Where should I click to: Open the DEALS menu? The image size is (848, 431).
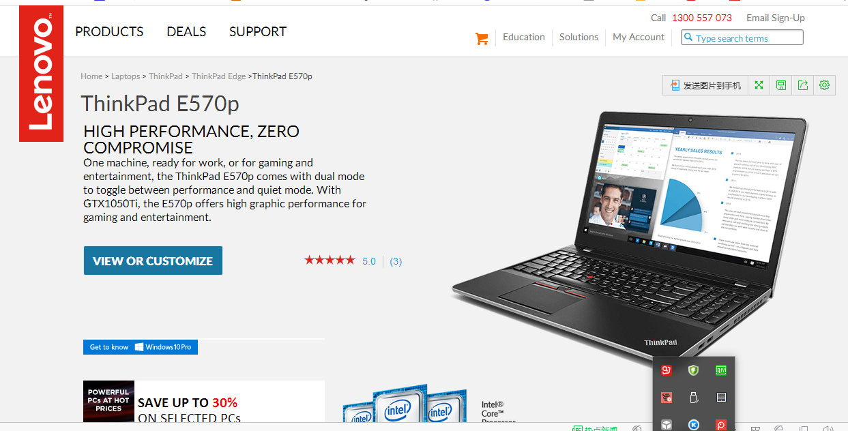(x=186, y=31)
